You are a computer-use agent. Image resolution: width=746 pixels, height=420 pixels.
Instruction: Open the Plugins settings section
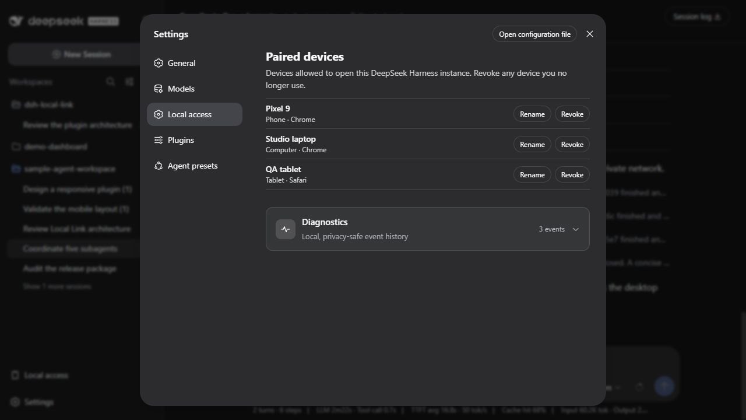tap(194, 140)
